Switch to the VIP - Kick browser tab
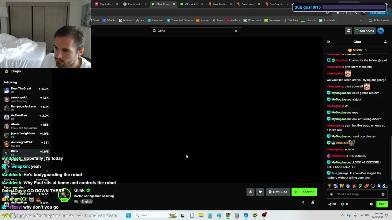392x220 pixels. [x=191, y=4]
